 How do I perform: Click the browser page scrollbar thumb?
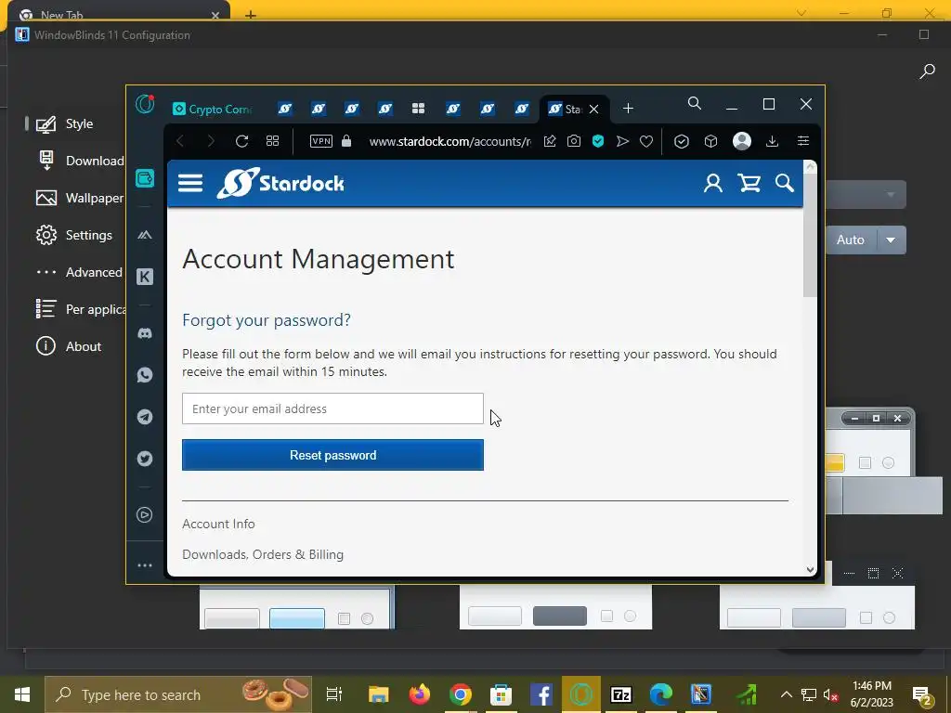pyautogui.click(x=810, y=237)
